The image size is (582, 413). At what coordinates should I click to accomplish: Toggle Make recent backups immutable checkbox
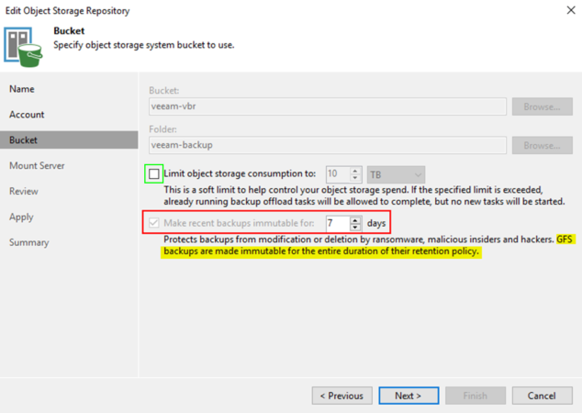click(153, 223)
